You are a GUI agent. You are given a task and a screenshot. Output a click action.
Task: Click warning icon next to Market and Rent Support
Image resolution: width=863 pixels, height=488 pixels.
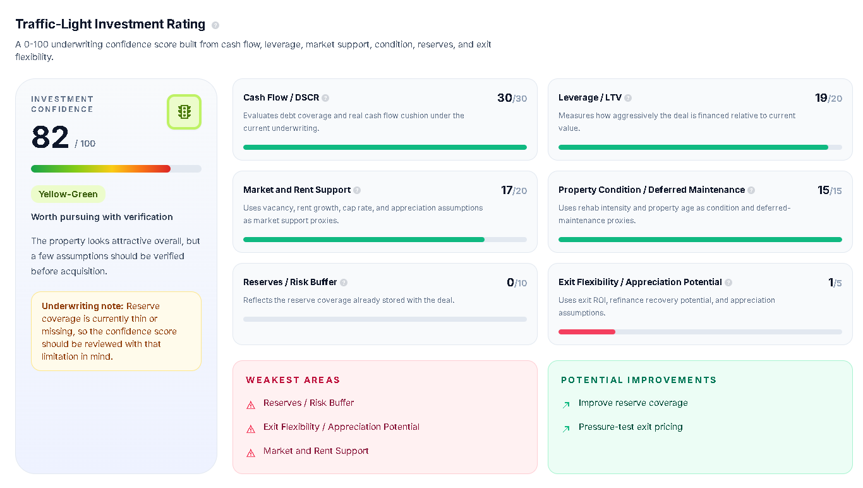point(250,451)
